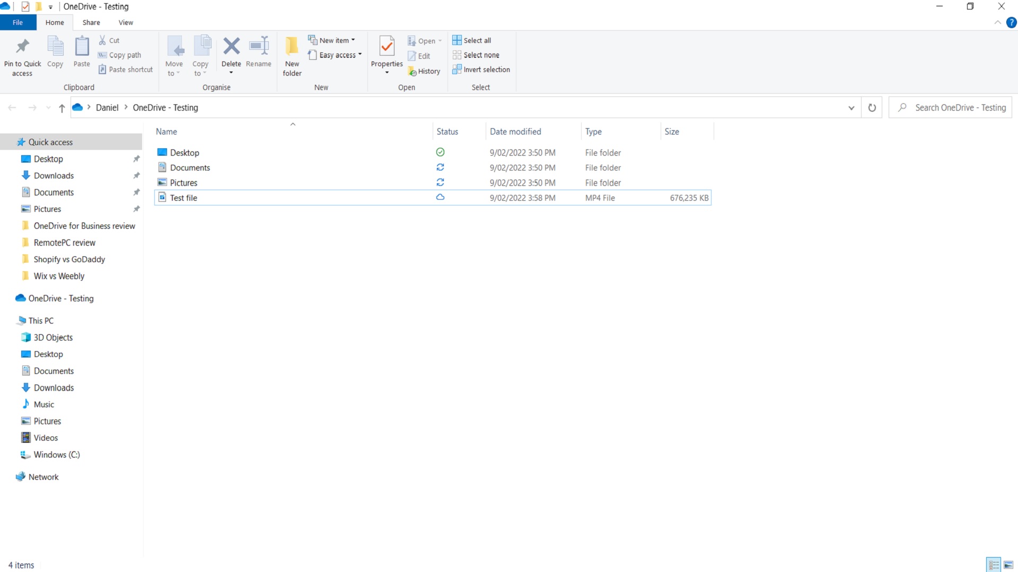This screenshot has width=1018, height=572.
Task: Open Customize Quick Access Toolbar dropdown
Action: [x=50, y=7]
